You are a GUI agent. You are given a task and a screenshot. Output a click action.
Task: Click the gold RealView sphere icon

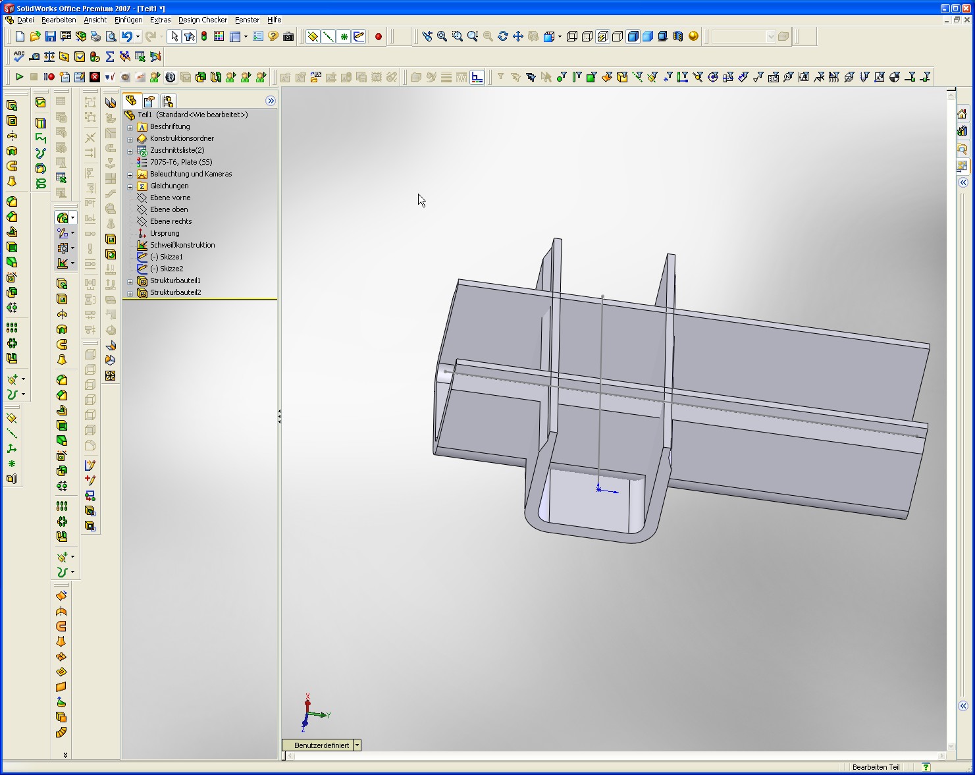pyautogui.click(x=693, y=37)
